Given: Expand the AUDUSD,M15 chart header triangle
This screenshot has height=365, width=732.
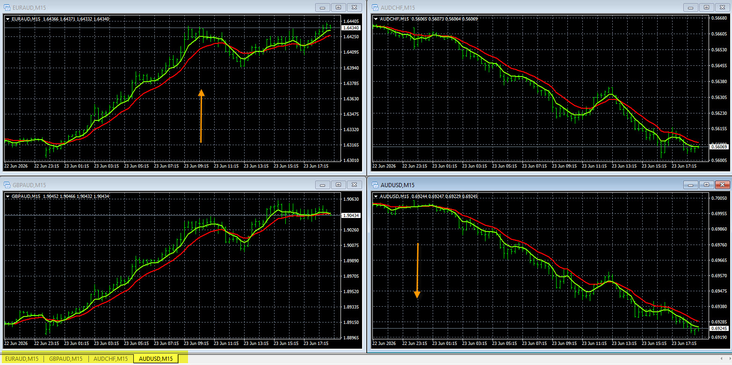Looking at the screenshot, I should click(x=376, y=197).
